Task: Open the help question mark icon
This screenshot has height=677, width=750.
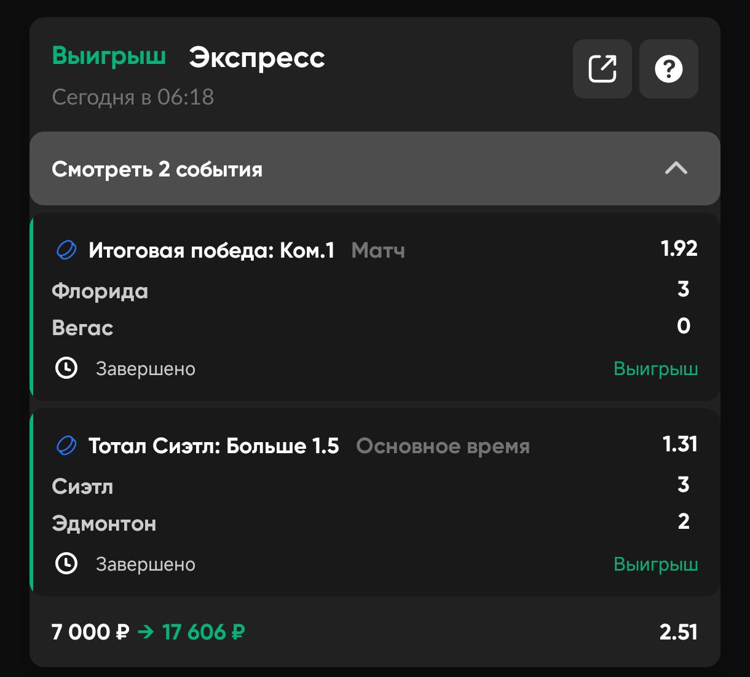Action: click(x=668, y=69)
